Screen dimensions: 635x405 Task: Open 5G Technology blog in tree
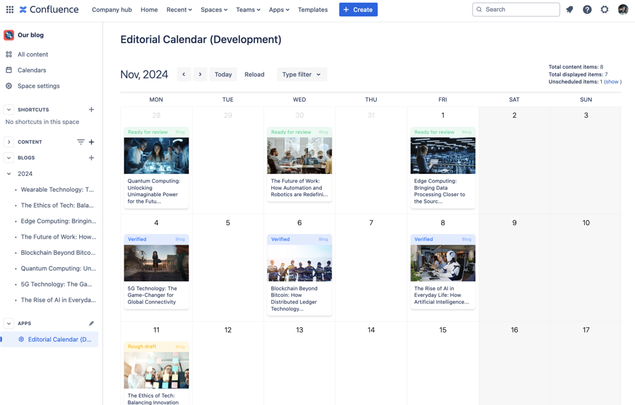(x=56, y=284)
